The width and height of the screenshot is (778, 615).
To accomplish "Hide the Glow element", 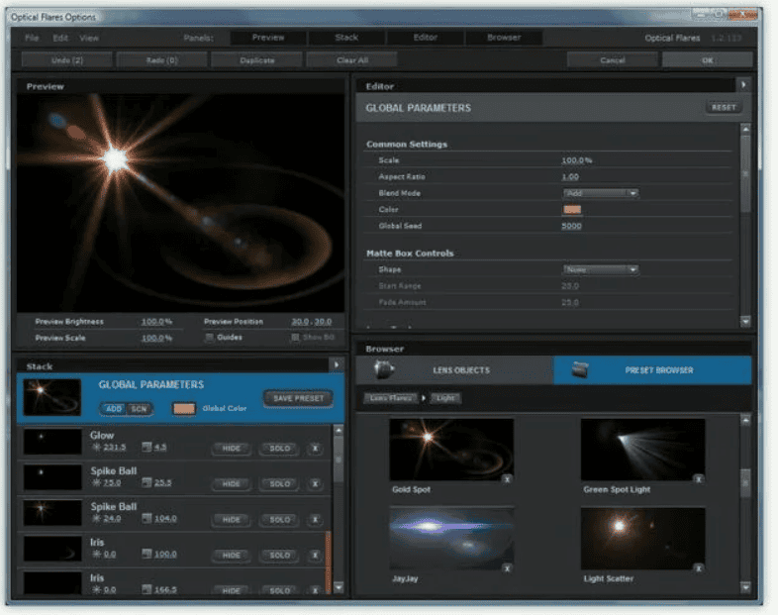I will click(232, 449).
